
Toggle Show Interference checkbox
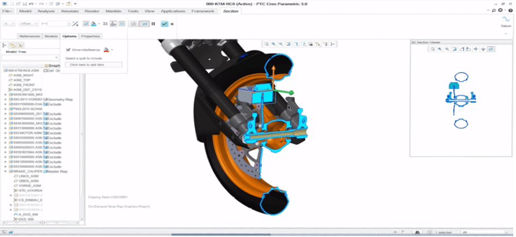[68, 50]
